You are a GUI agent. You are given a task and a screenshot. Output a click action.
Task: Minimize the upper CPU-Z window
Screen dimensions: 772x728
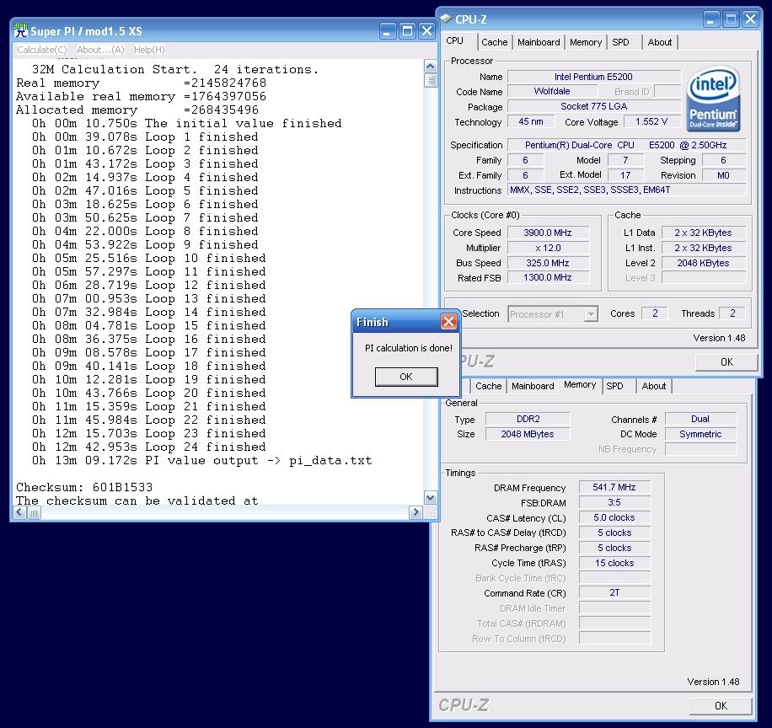coord(710,19)
